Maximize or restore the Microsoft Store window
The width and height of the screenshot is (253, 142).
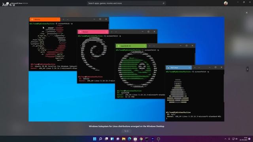(244, 2)
